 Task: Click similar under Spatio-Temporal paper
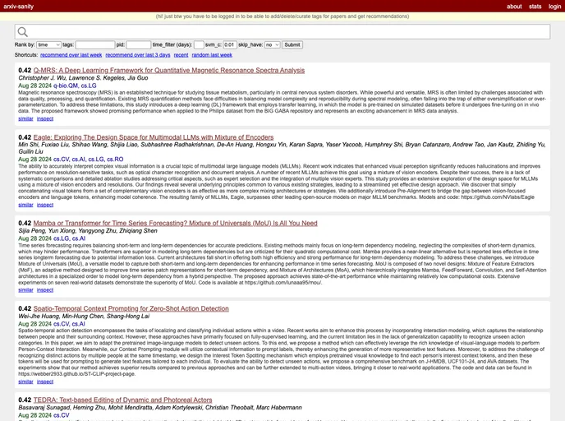point(25,382)
